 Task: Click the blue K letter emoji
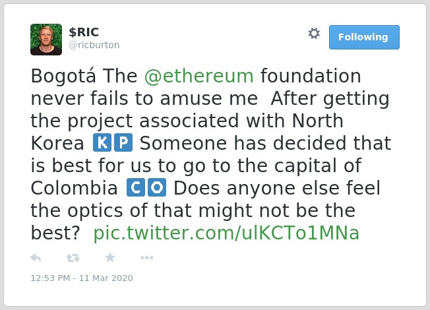102,142
